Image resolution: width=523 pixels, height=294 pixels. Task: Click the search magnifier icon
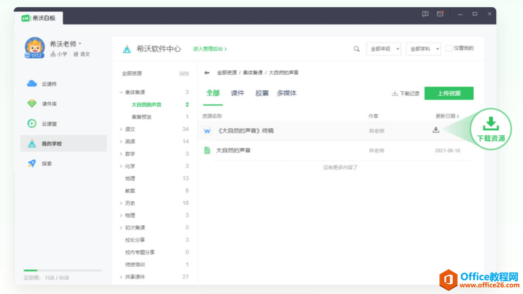[x=356, y=49]
